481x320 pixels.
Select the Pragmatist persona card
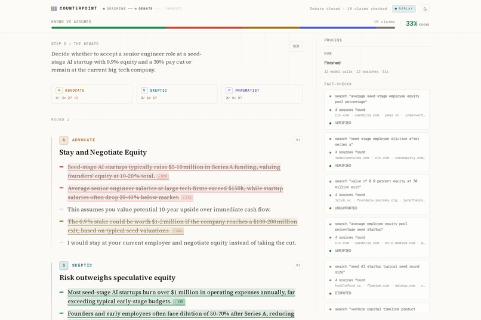(x=262, y=94)
